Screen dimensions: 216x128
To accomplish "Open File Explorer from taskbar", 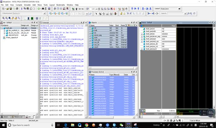I will pyautogui.click(x=73, y=125).
